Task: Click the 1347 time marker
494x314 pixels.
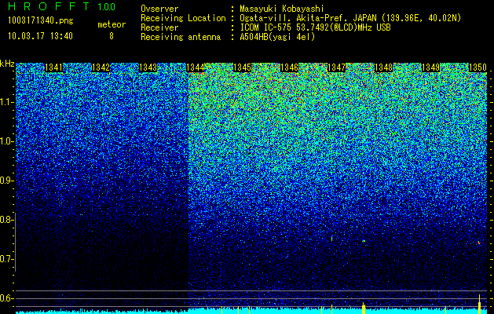Action: point(336,68)
